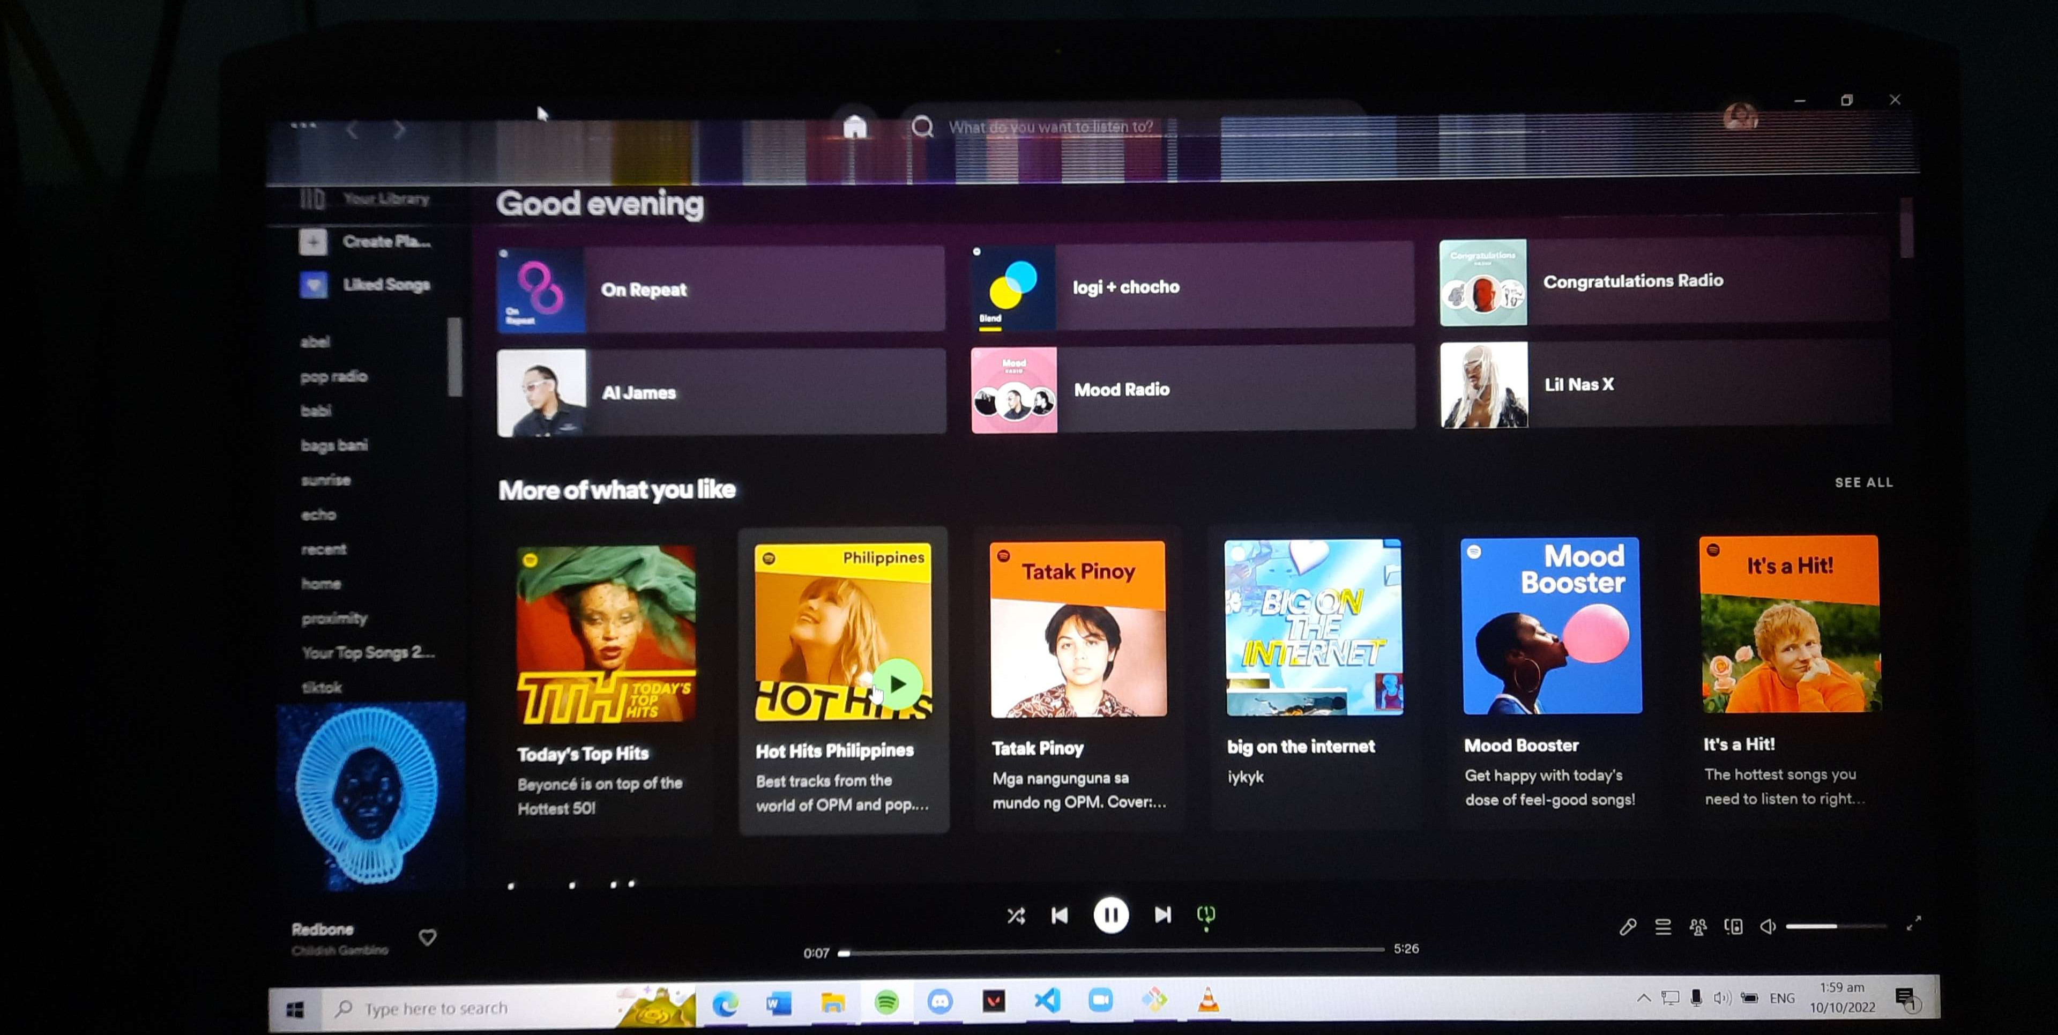This screenshot has width=2058, height=1035.
Task: Open the 'proximity' playlist
Action: point(334,619)
